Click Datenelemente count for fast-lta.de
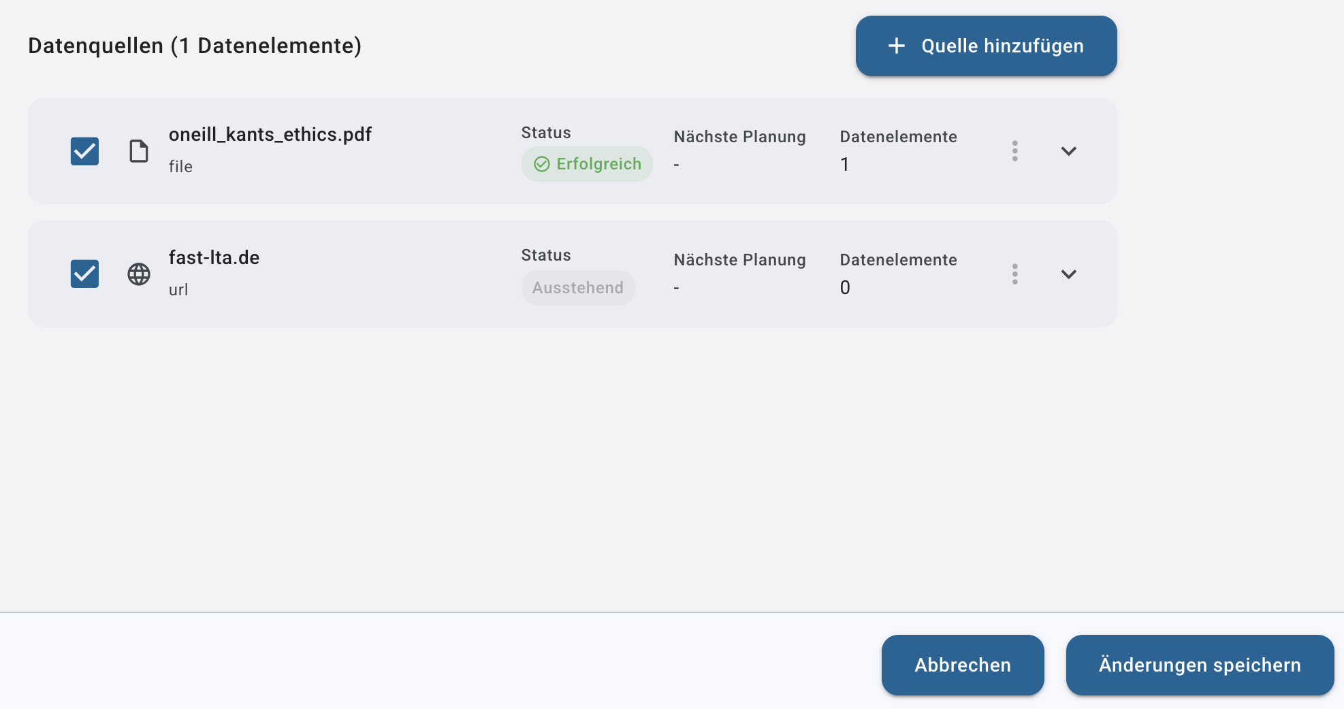Image resolution: width=1344 pixels, height=709 pixels. (x=845, y=288)
